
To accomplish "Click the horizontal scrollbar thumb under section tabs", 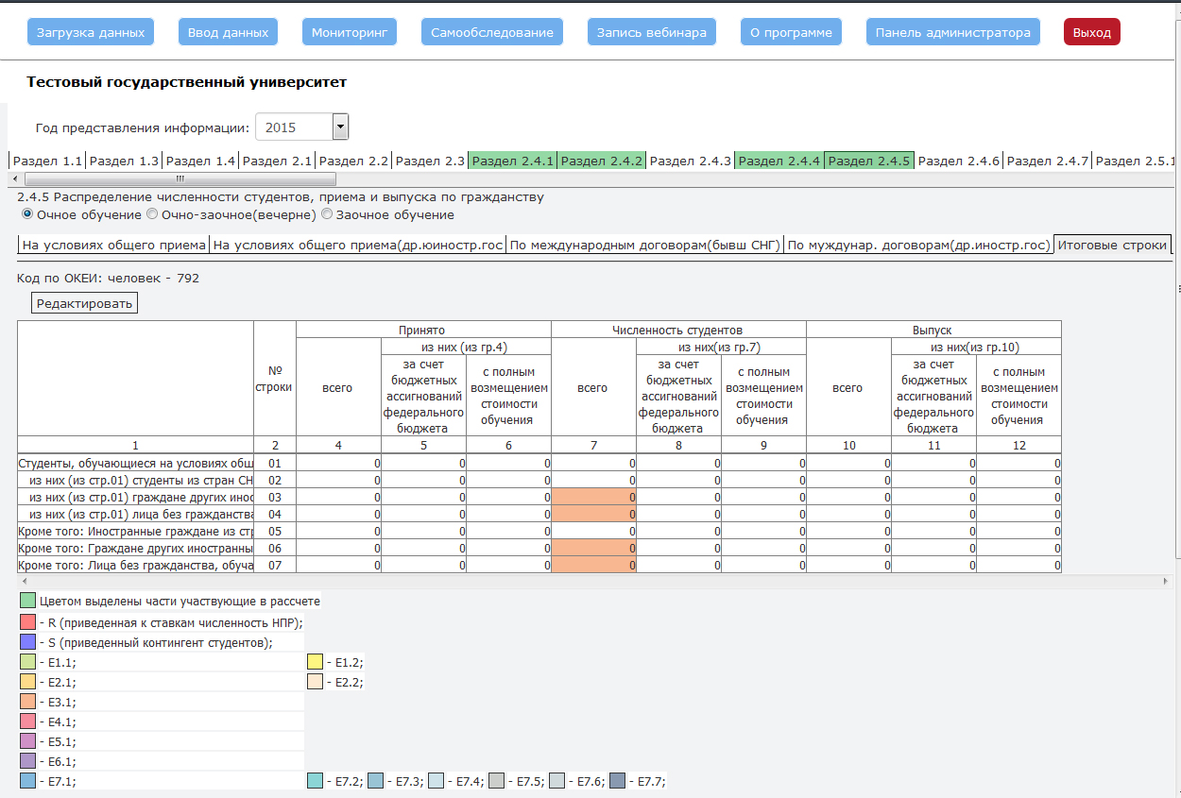I will (180, 178).
